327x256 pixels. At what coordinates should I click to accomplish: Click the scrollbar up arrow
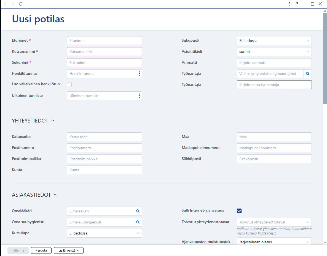325,11
